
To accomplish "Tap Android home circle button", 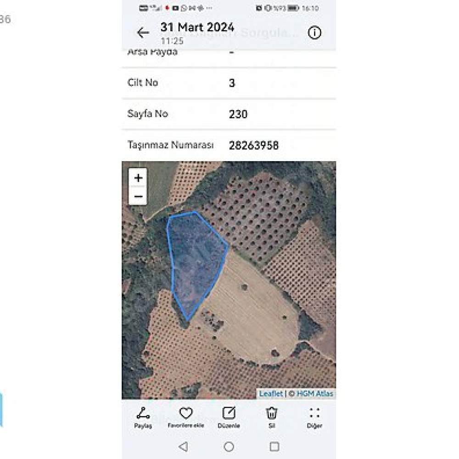I will point(229,447).
